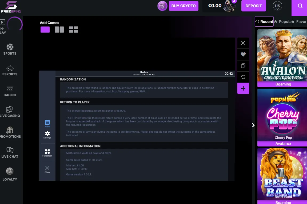View Promotions page
The height and width of the screenshot is (204, 307).
click(x=10, y=133)
